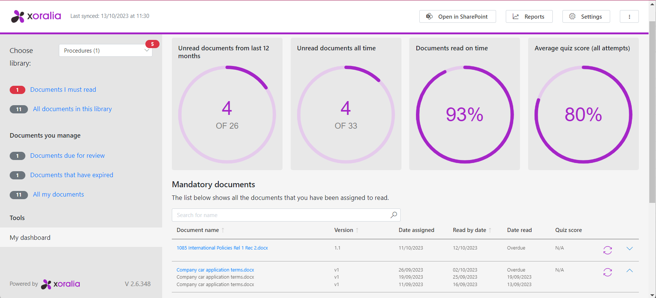The image size is (656, 298).
Task: Click the Settings button
Action: coord(586,16)
